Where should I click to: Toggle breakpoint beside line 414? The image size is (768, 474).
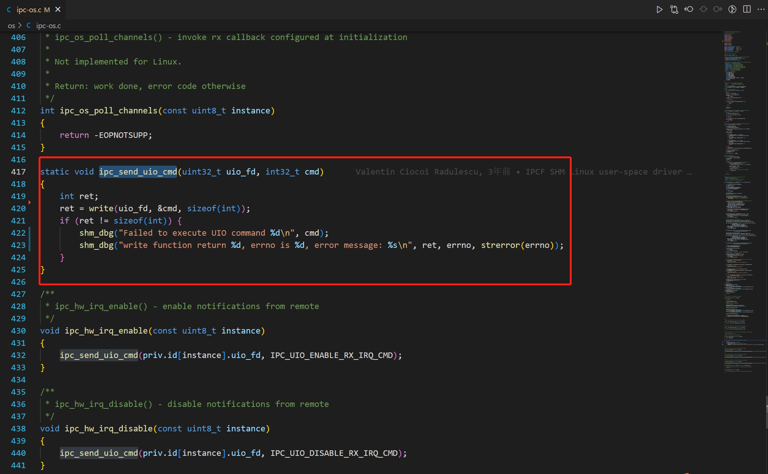(x=5, y=135)
